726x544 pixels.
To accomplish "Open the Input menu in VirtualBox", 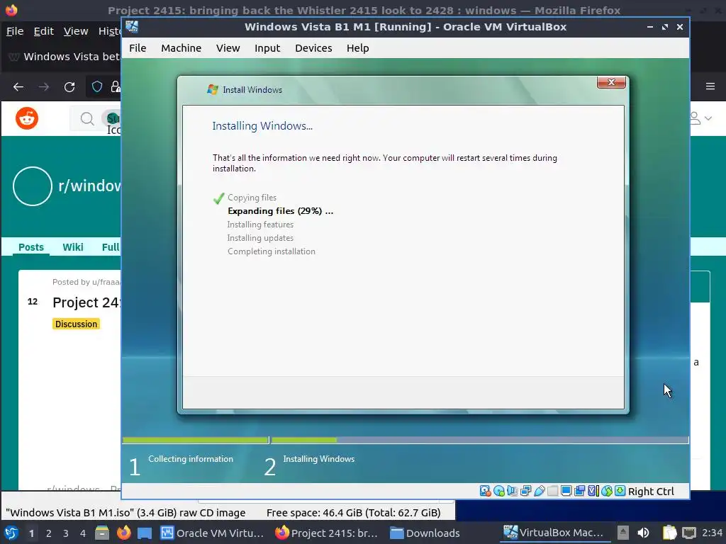I will pos(267,48).
